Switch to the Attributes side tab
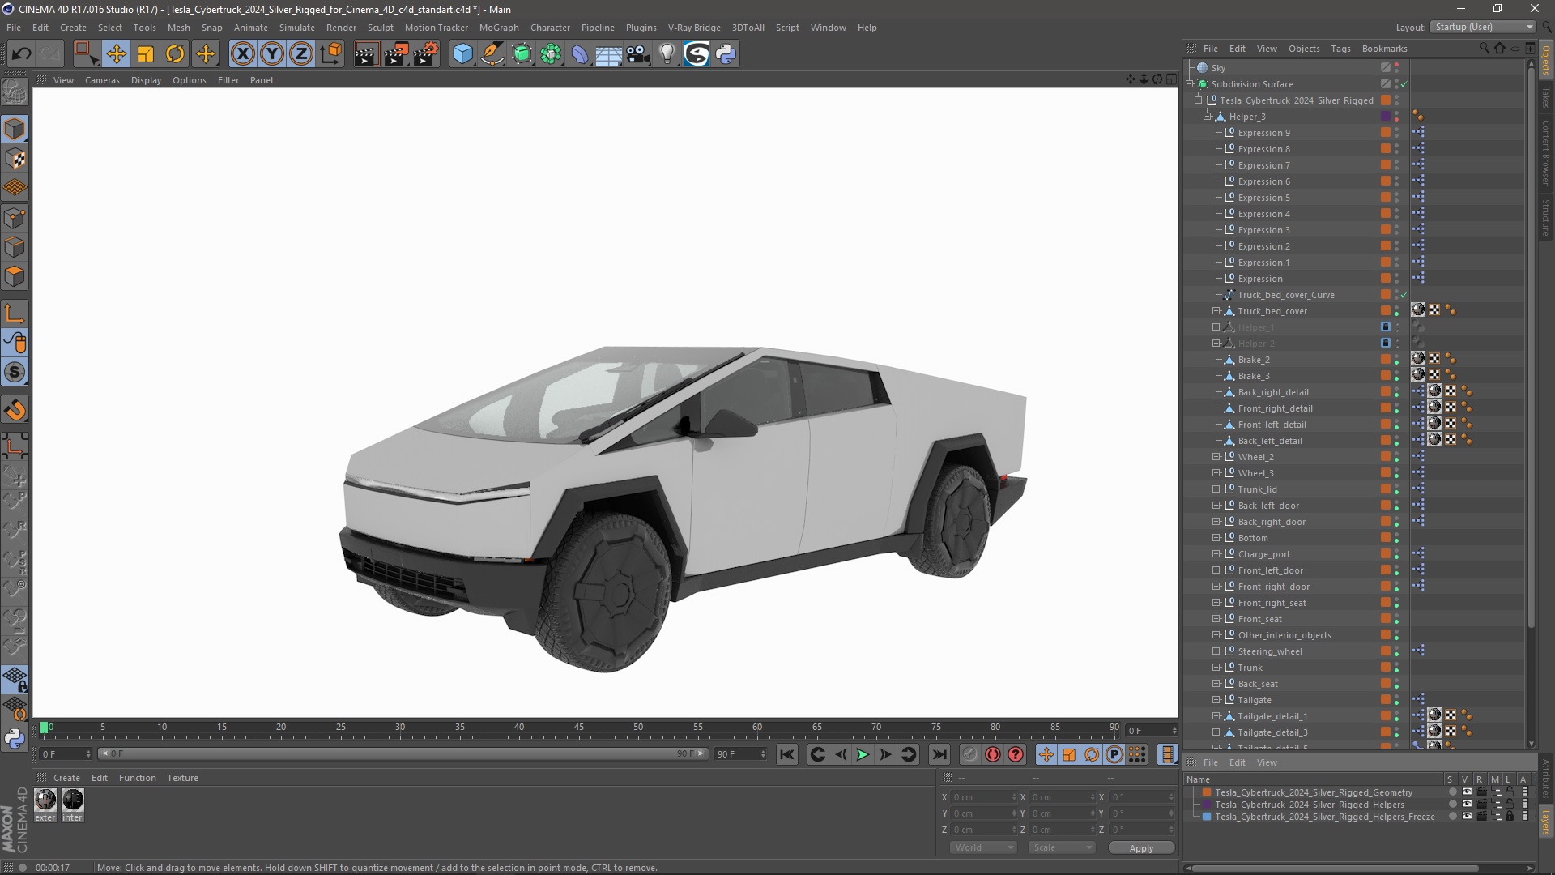Image resolution: width=1555 pixels, height=875 pixels. [x=1546, y=779]
